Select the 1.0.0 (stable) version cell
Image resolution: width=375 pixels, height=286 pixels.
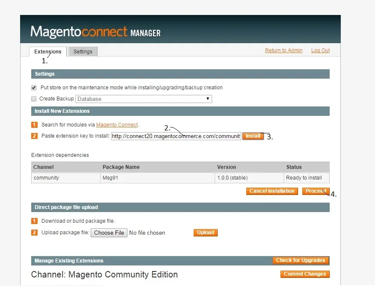coord(249,178)
